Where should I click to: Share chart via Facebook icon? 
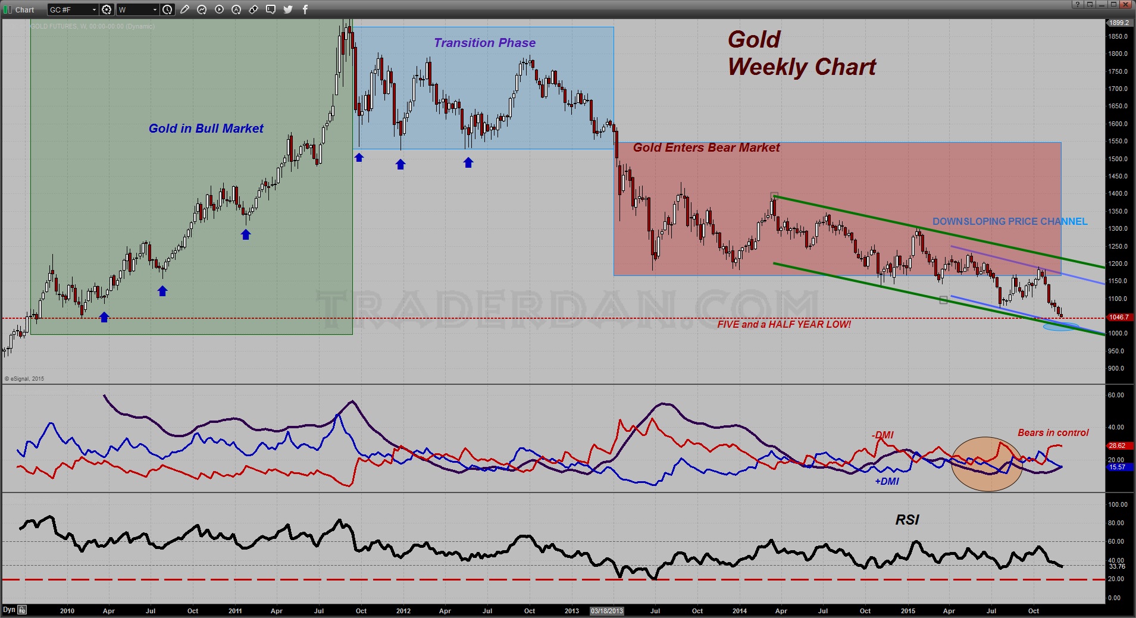coord(305,10)
